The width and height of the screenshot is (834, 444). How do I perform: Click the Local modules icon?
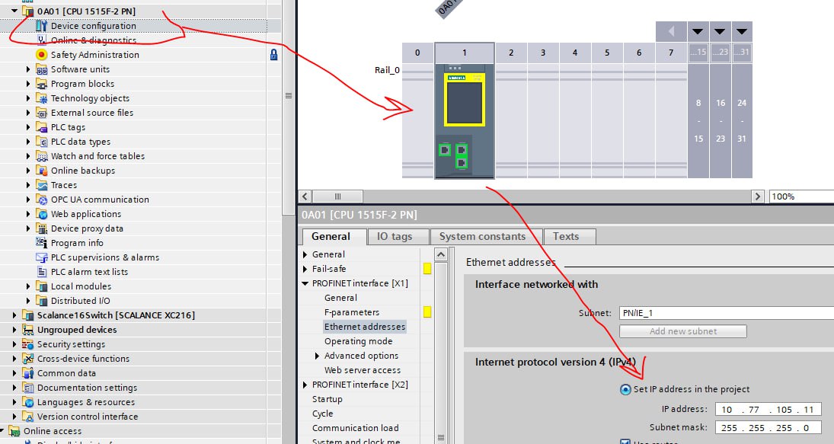[41, 286]
